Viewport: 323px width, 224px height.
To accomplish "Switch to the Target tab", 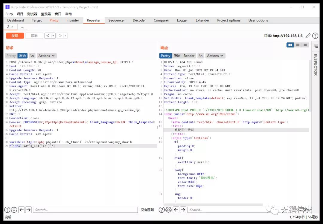I will click(x=37, y=20).
